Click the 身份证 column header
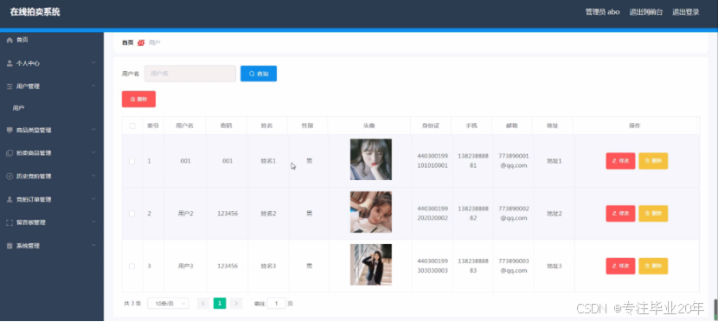 [x=431, y=126]
